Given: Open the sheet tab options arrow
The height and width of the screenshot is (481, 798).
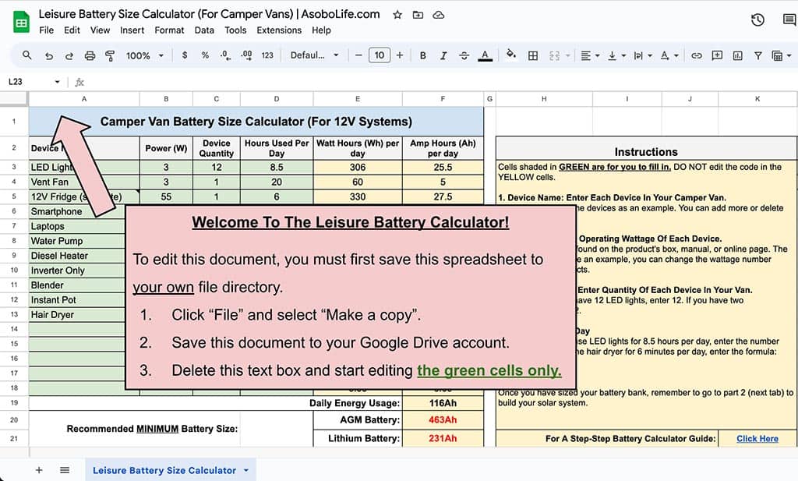Looking at the screenshot, I should (x=246, y=470).
